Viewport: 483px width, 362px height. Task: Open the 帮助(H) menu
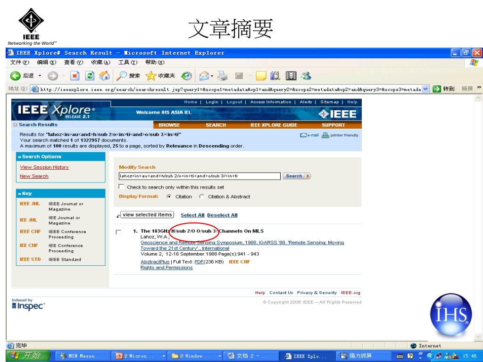(x=155, y=62)
